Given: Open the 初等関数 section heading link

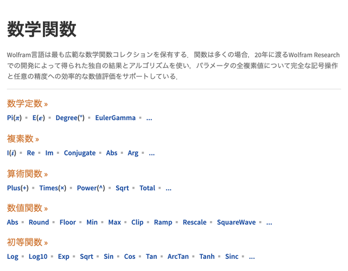Looking at the screenshot, I should (x=27, y=242).
